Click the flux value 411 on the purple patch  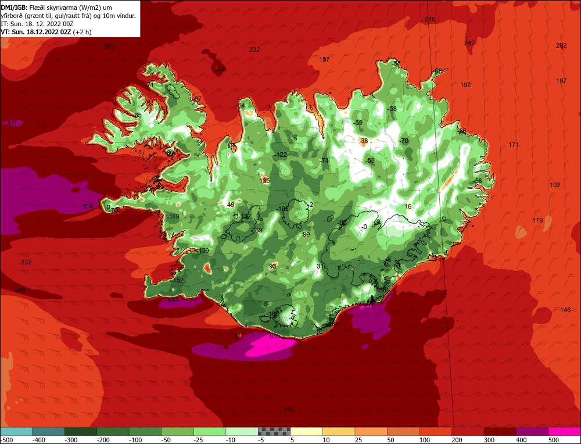tap(12, 123)
